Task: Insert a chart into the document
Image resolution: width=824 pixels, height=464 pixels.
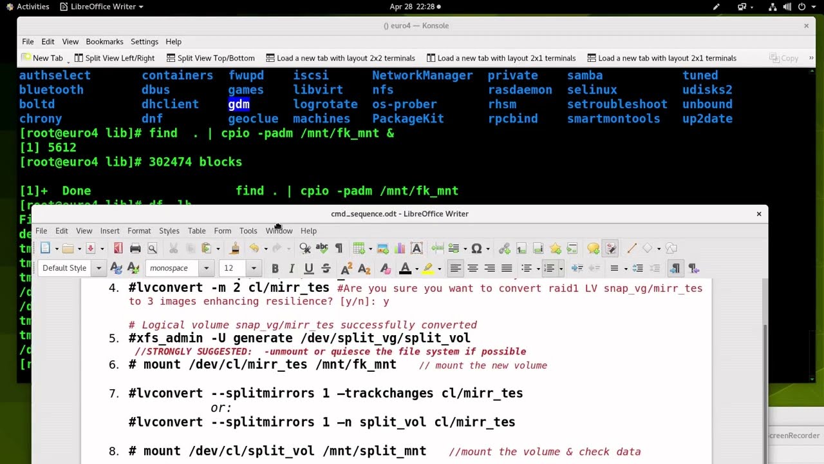Action: click(400, 248)
